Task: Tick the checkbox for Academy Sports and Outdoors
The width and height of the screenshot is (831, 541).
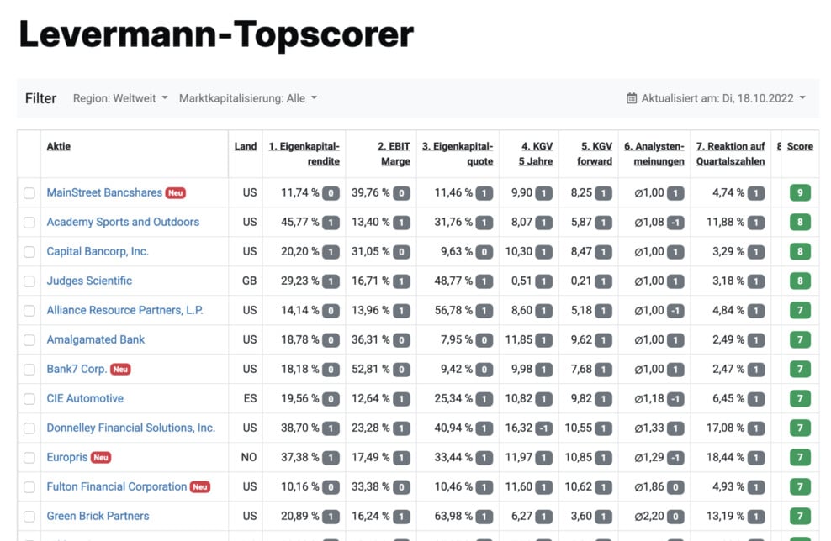Action: [29, 223]
